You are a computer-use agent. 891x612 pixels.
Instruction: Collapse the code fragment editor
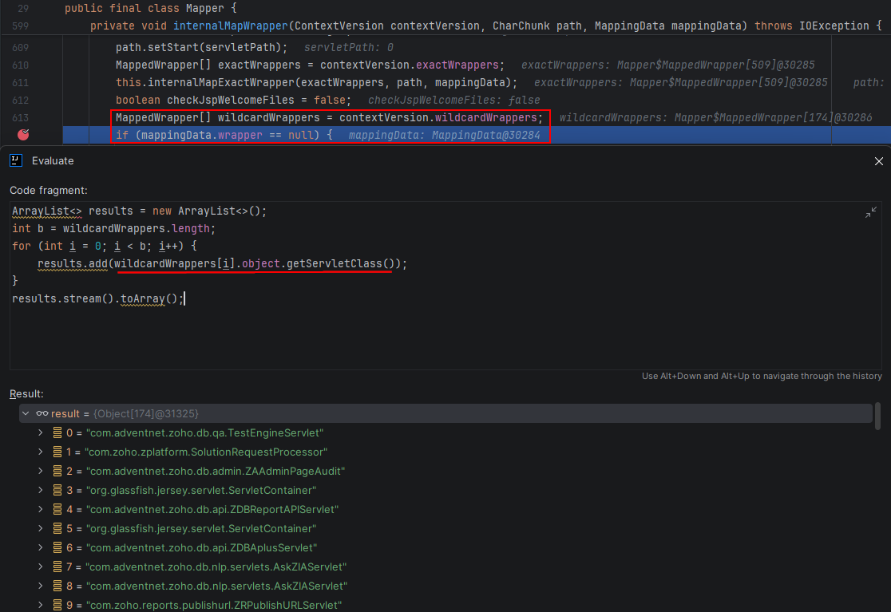(x=870, y=212)
